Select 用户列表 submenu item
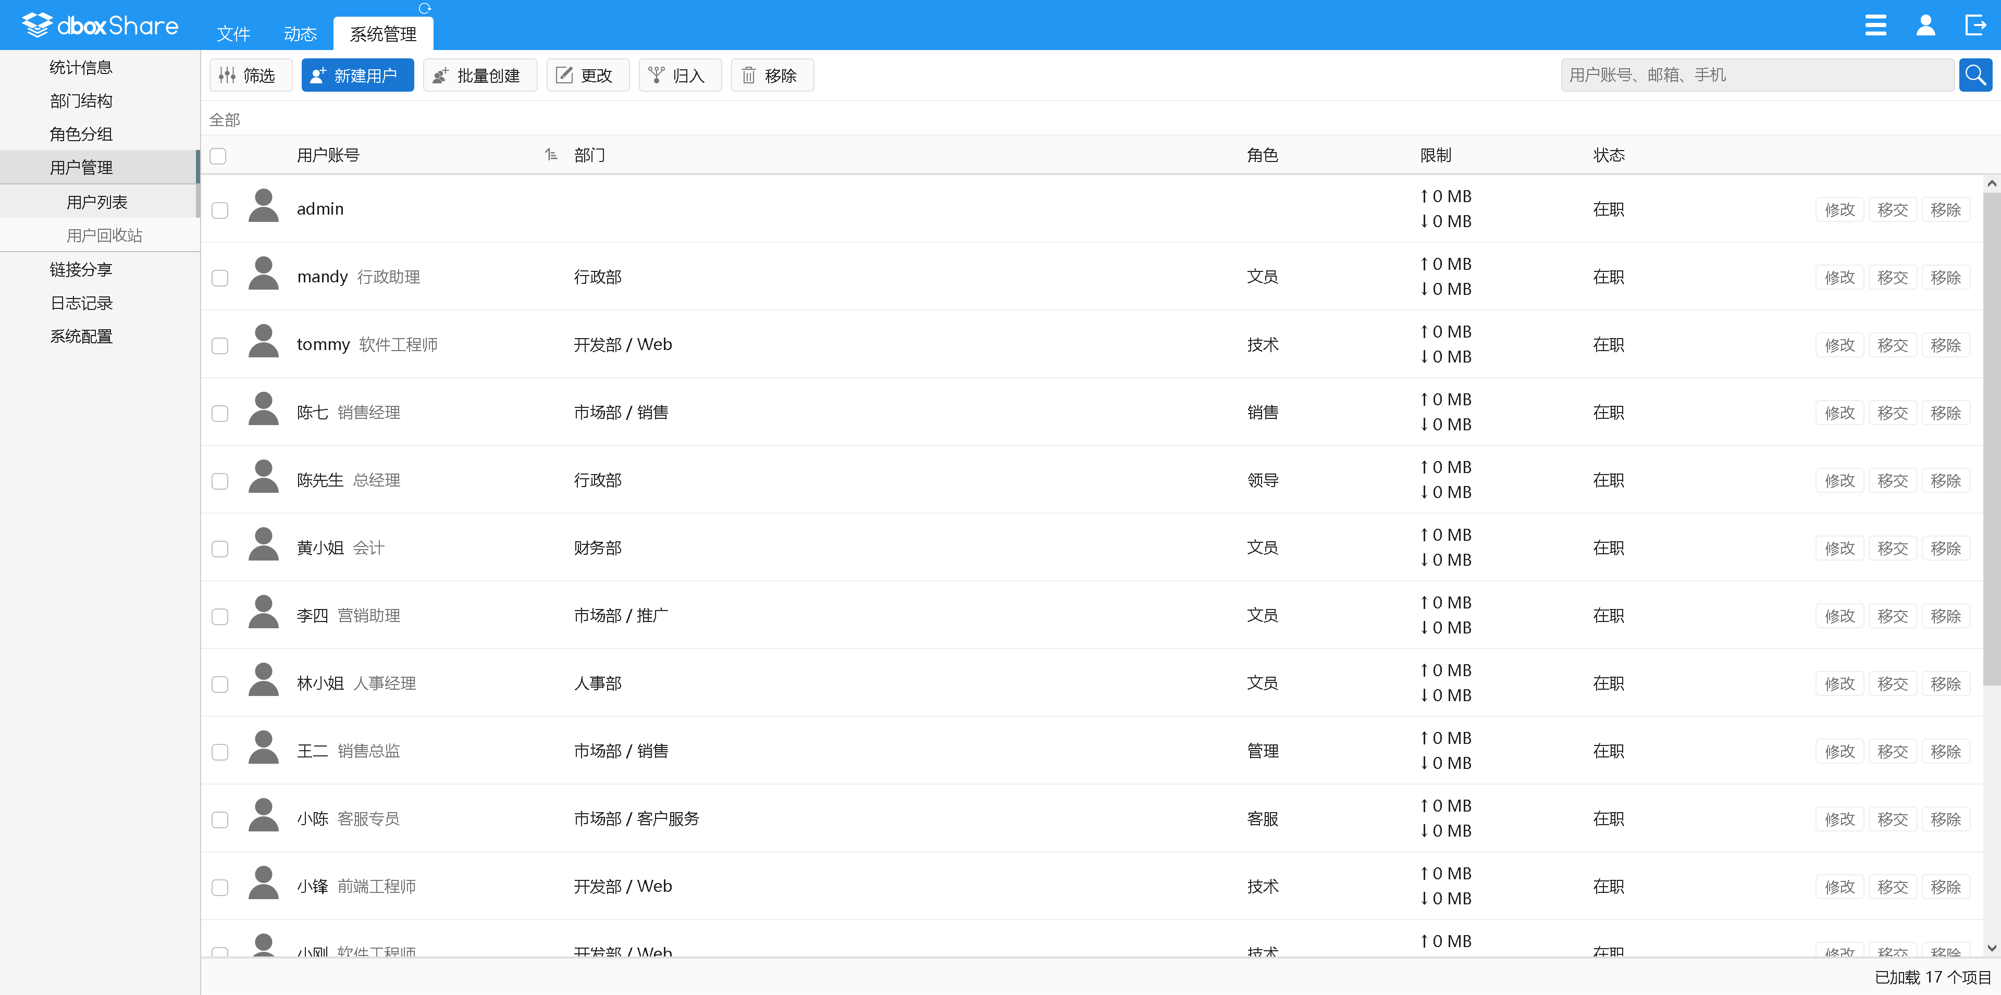 pyautogui.click(x=100, y=202)
